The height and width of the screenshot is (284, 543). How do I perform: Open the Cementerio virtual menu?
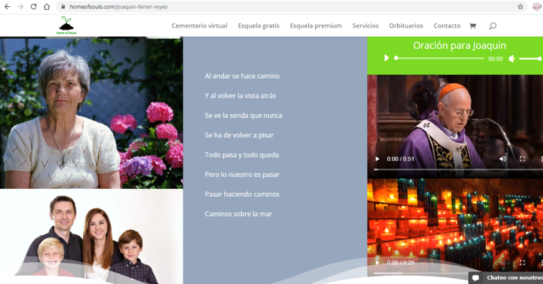[x=199, y=26]
